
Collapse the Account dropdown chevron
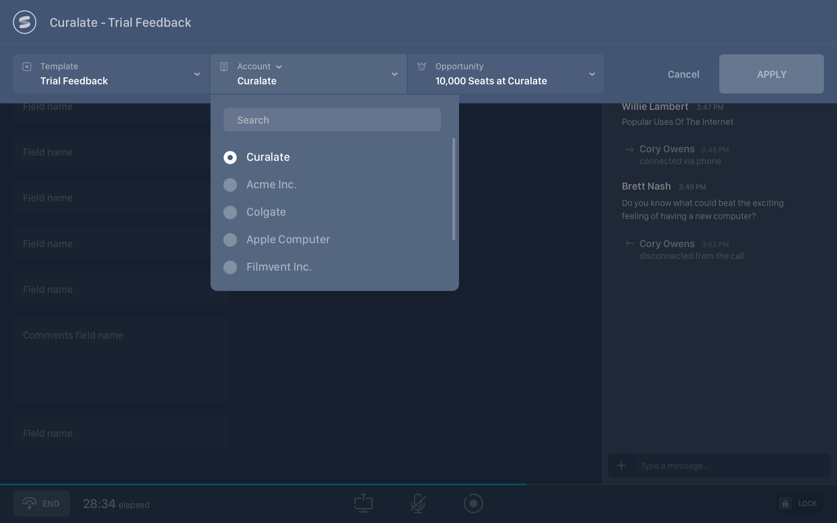394,74
